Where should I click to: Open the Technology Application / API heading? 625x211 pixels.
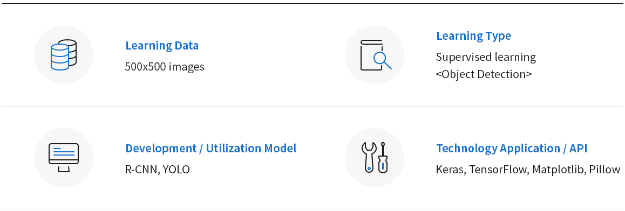[x=512, y=148]
